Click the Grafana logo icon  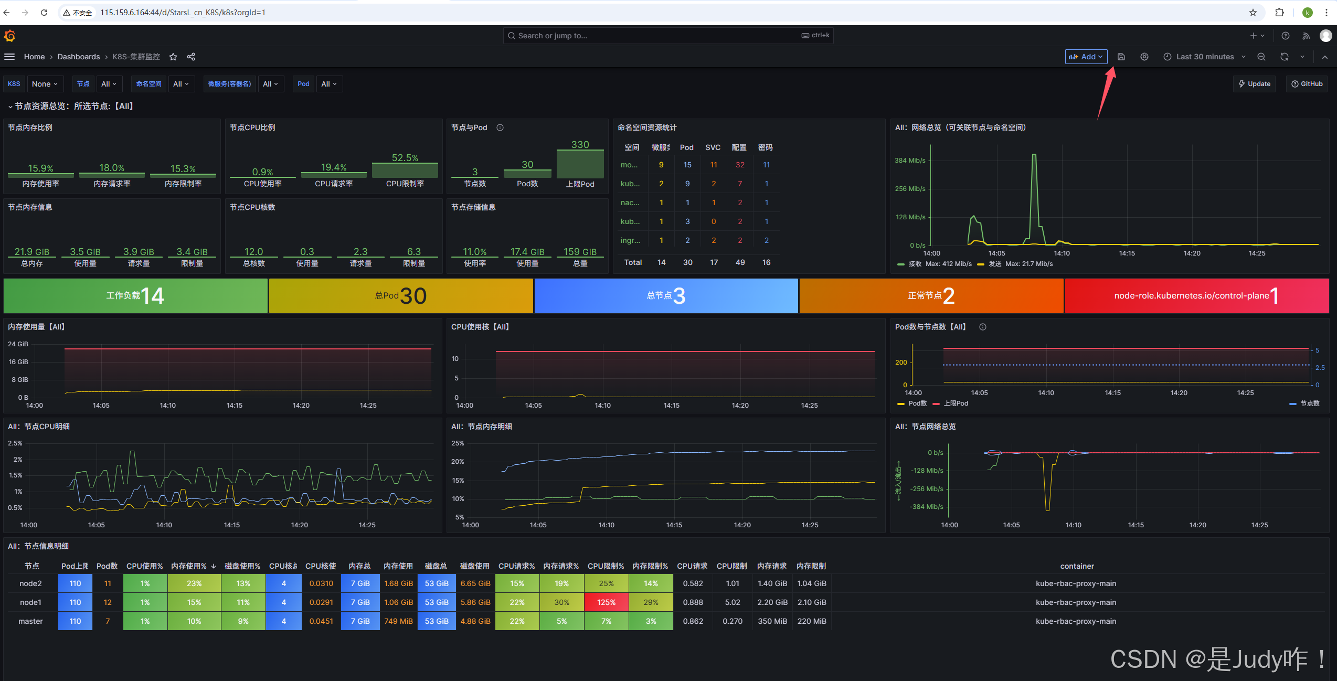tap(9, 36)
